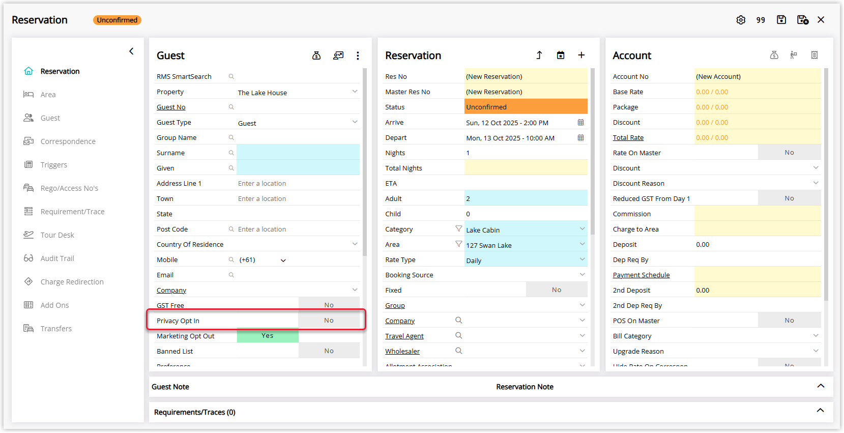
Task: Open Guest panel three-dot more menu
Action: tap(358, 55)
